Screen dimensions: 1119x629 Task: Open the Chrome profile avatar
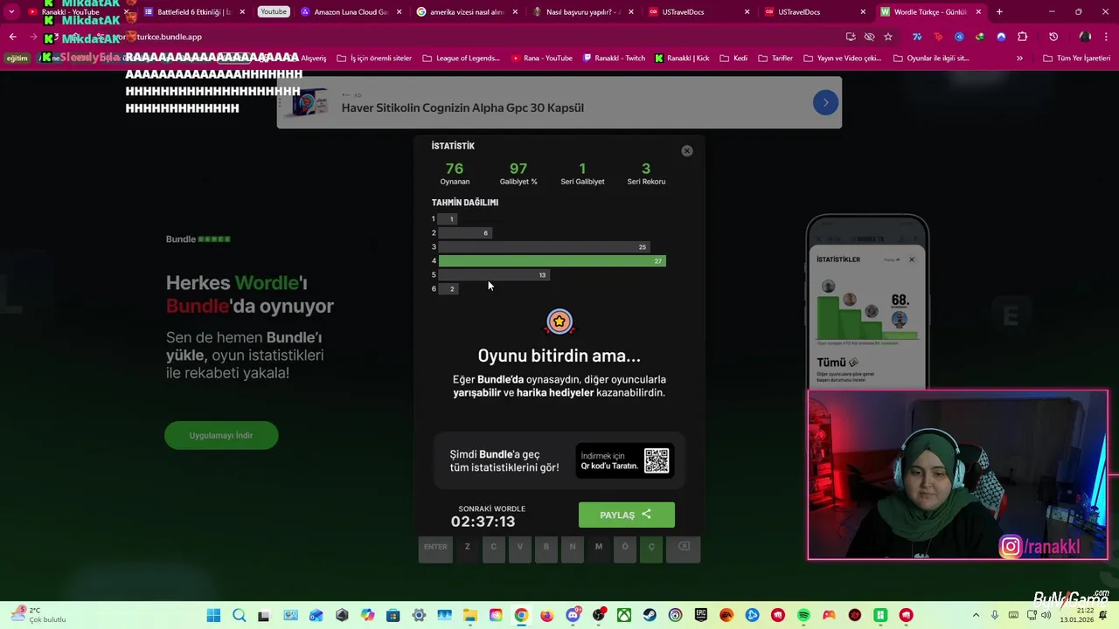click(x=1085, y=37)
